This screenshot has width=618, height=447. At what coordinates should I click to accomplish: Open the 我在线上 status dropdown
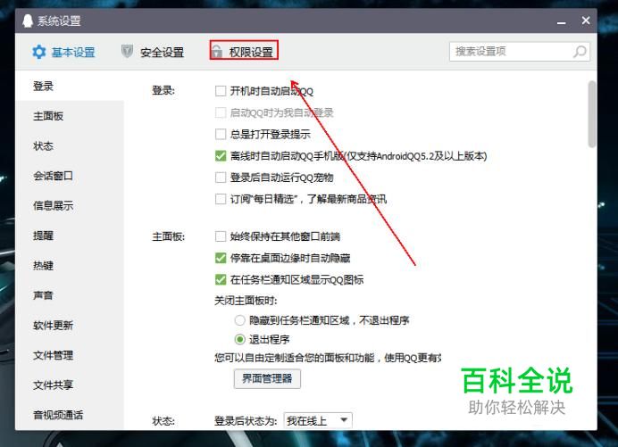click(318, 420)
